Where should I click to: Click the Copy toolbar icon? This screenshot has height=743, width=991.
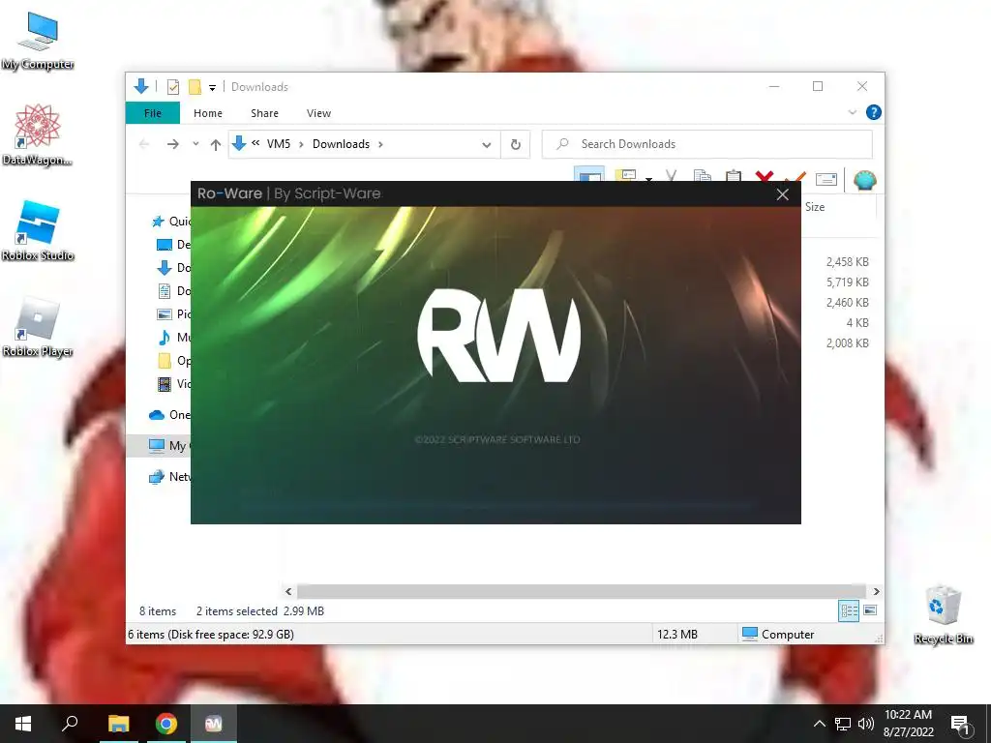pos(703,176)
